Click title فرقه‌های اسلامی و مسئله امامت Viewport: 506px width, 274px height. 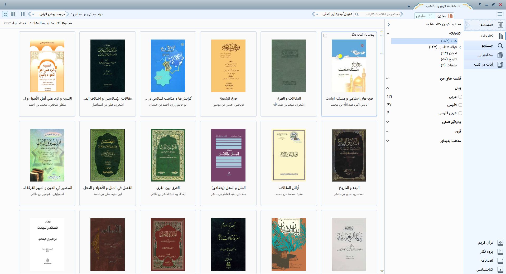pyautogui.click(x=349, y=99)
